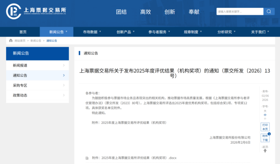Click the chevron on the 政策动态 row
Image resolution: width=280 pixels, height=164 pixels.
click(64, 95)
